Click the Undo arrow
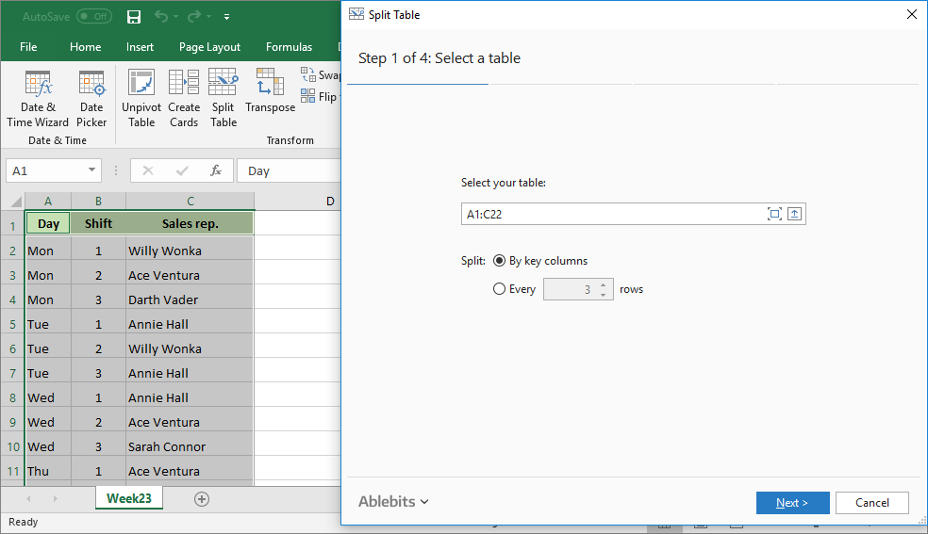Image resolution: width=928 pixels, height=534 pixels. pos(161,17)
